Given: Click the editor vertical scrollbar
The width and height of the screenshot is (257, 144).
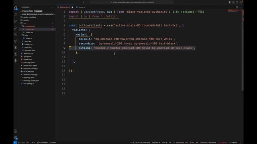Looking at the screenshot, I should 243,50.
